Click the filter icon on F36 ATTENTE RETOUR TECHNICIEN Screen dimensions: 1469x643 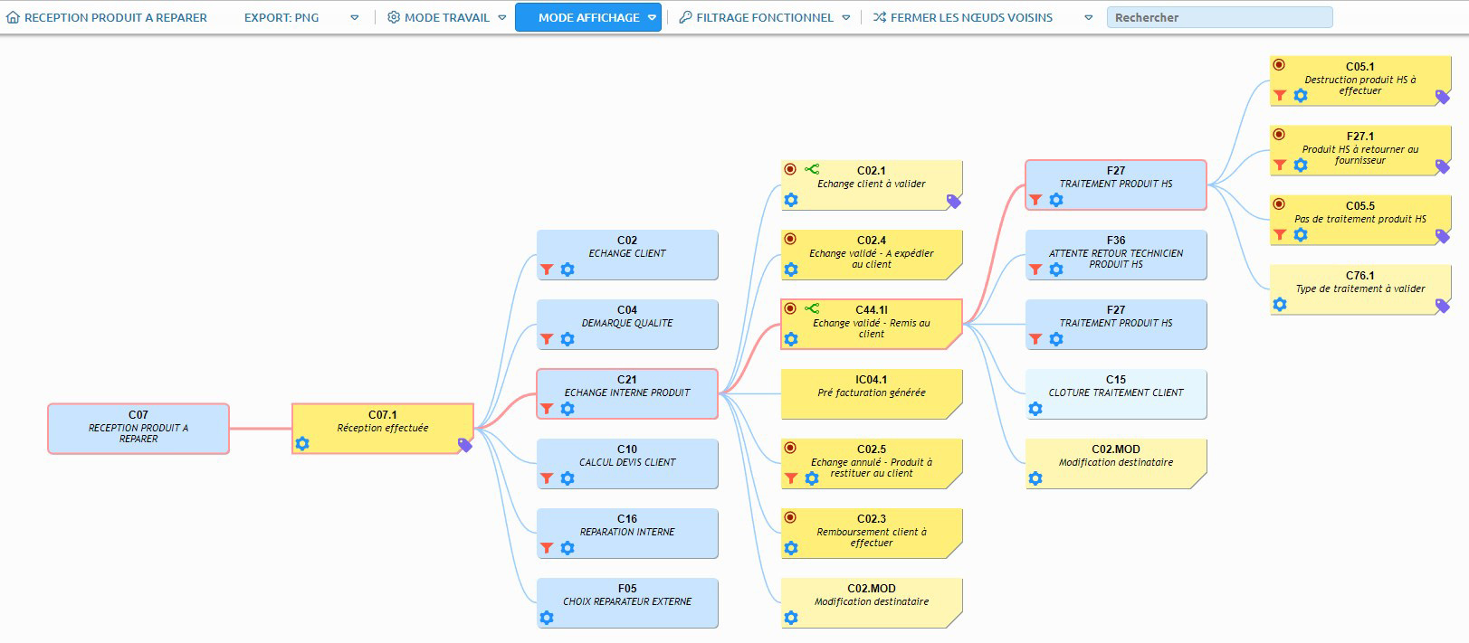pos(1035,269)
